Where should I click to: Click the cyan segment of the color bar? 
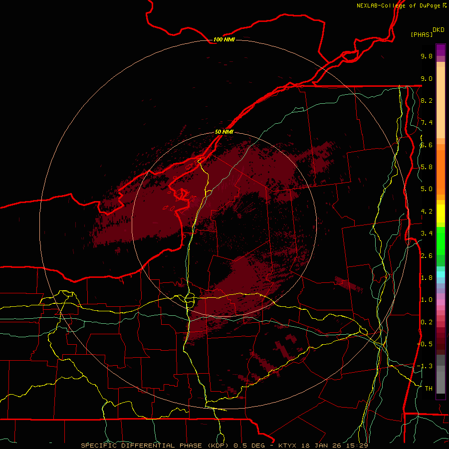point(441,274)
